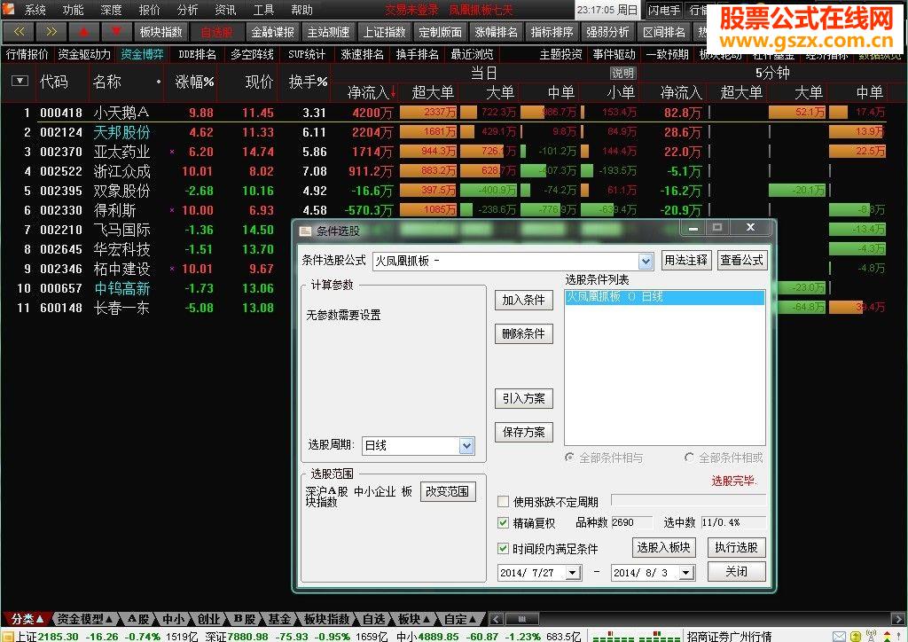
Task: Click 小天鹅A 超大单 2337万 orange bar
Action: [x=428, y=113]
